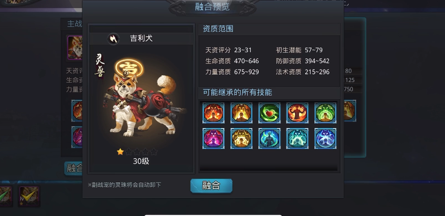Tap the green demon aura skill icon
This screenshot has width=445, height=216.
tap(325, 113)
